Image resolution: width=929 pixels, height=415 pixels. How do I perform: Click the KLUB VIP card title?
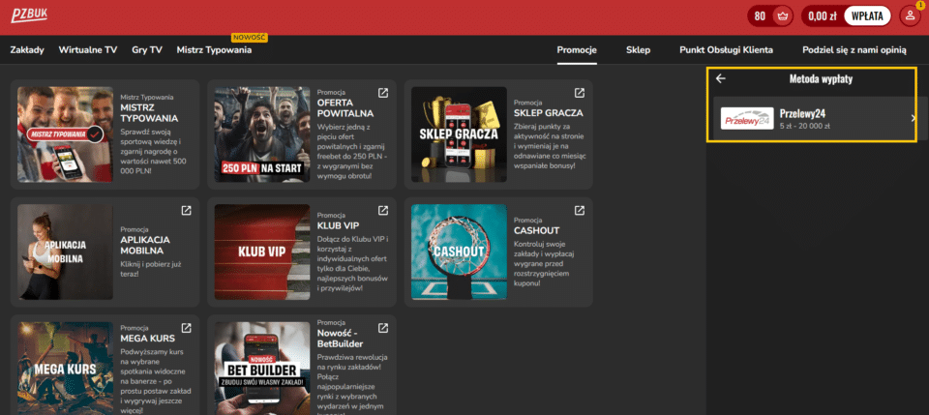click(x=339, y=225)
